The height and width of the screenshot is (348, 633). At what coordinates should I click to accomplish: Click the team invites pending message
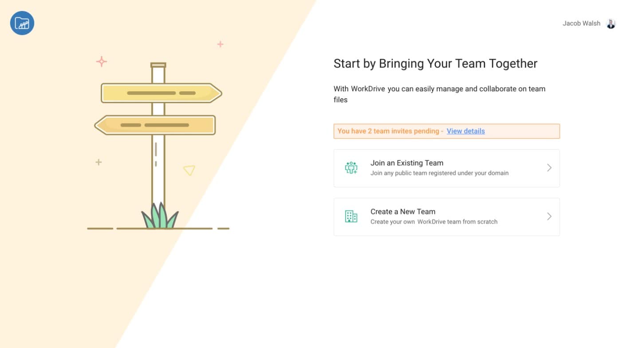click(x=390, y=131)
